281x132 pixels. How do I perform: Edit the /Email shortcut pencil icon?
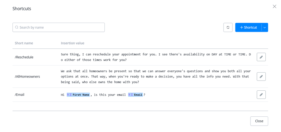(261, 95)
